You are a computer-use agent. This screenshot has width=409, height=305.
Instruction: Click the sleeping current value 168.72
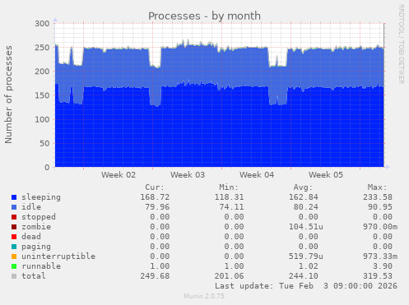click(155, 197)
